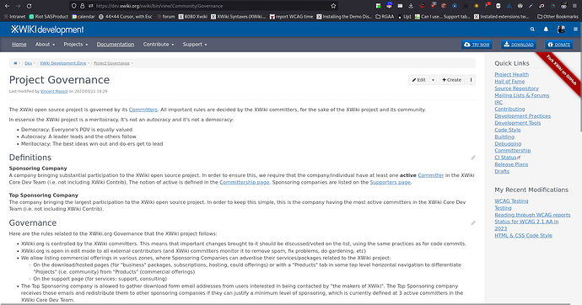This screenshot has height=305, width=582.
Task: Open the more actions vertical dots menu
Action: pos(471,80)
